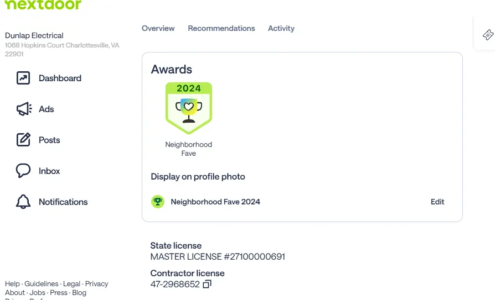Open the Overview tab

point(158,28)
